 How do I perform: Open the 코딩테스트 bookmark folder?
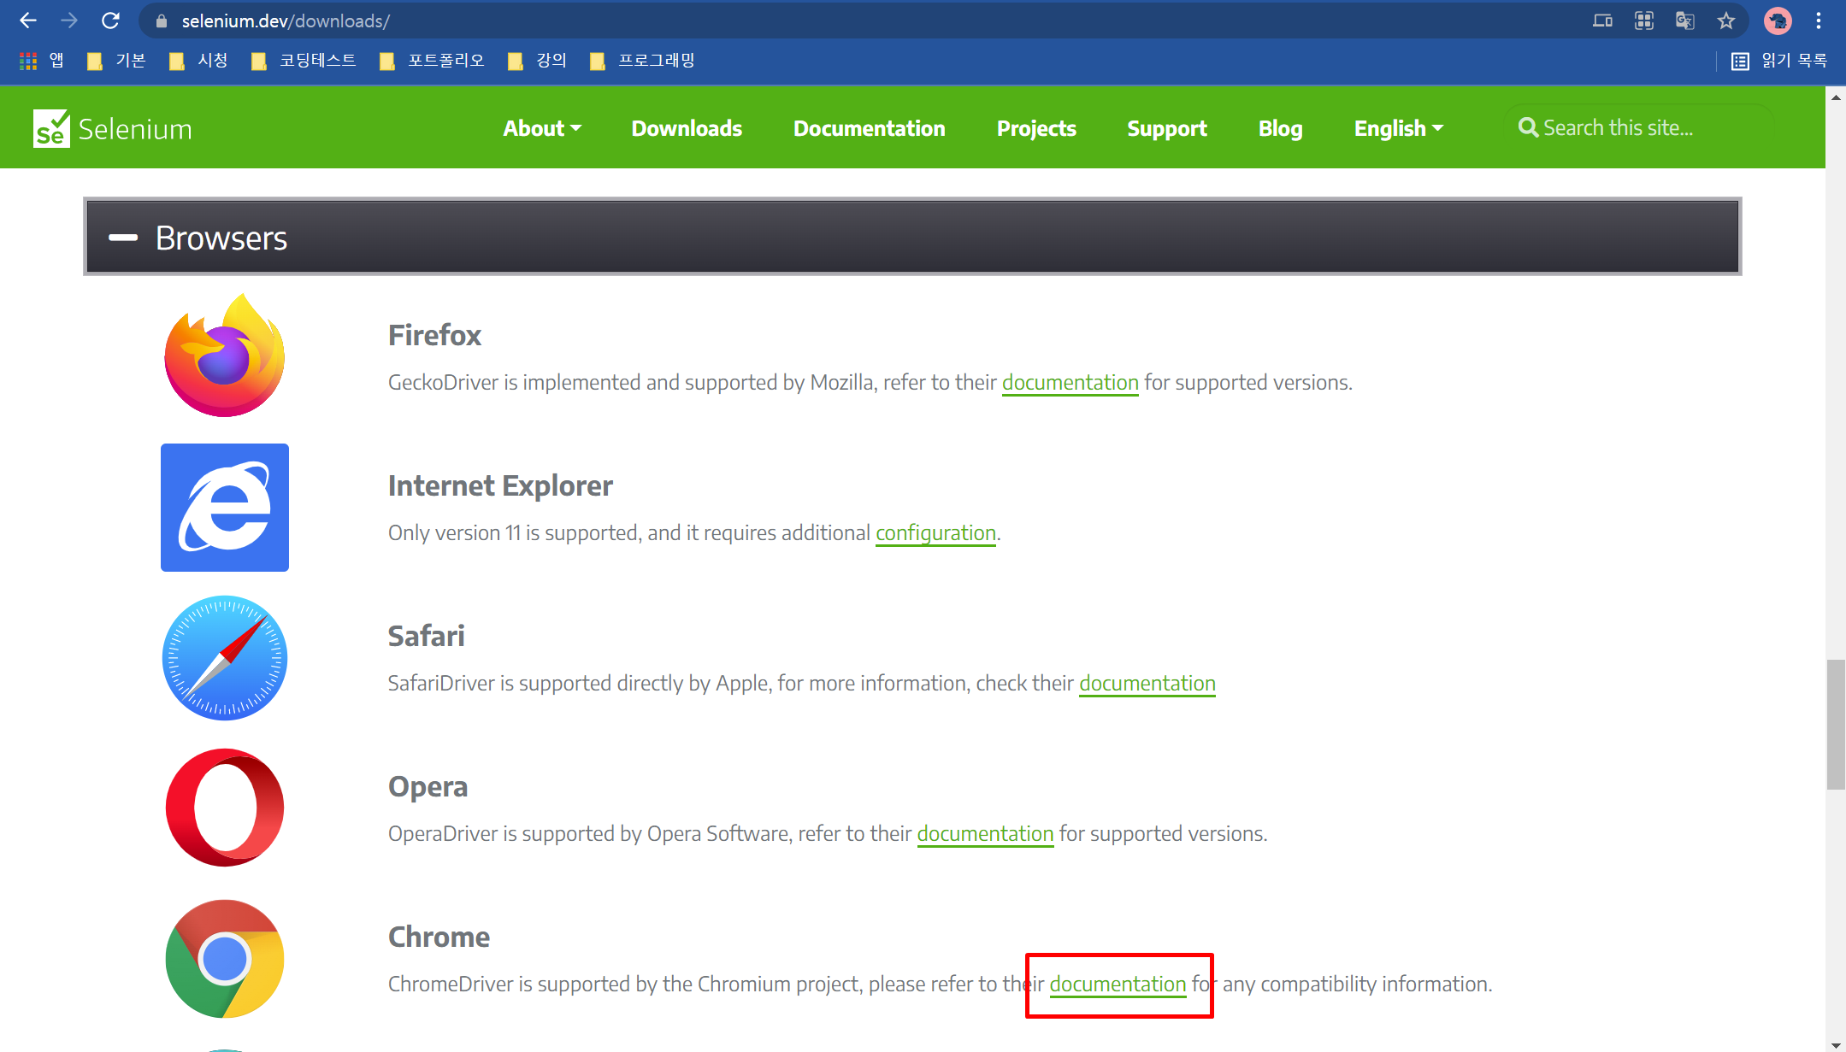304,61
